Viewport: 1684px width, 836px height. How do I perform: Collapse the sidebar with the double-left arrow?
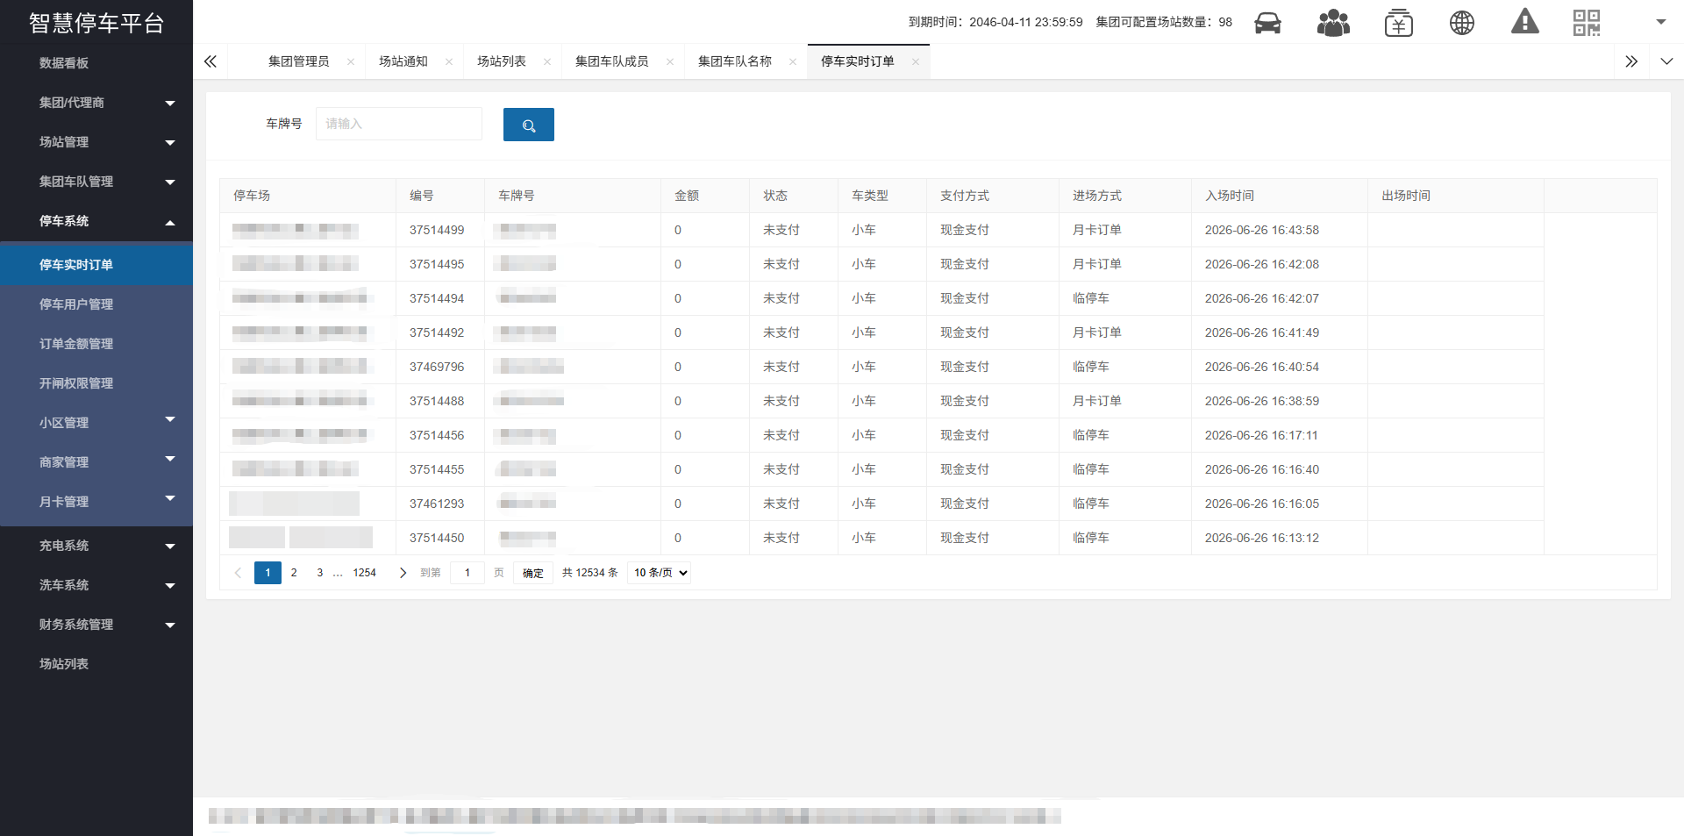(x=210, y=61)
